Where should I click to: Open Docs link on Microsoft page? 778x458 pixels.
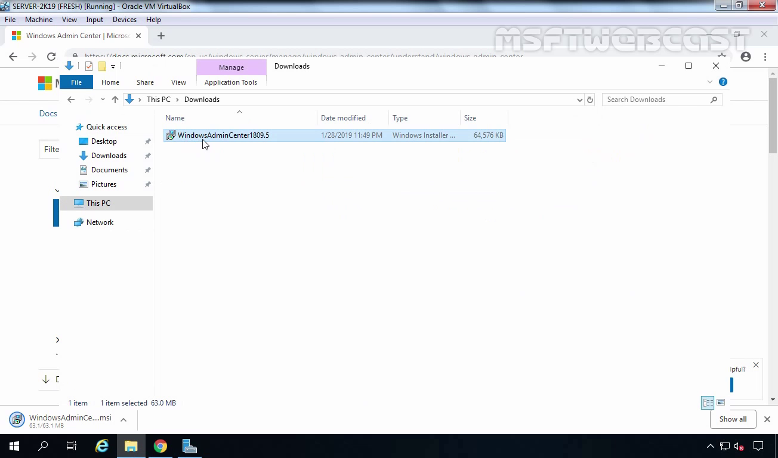(48, 113)
